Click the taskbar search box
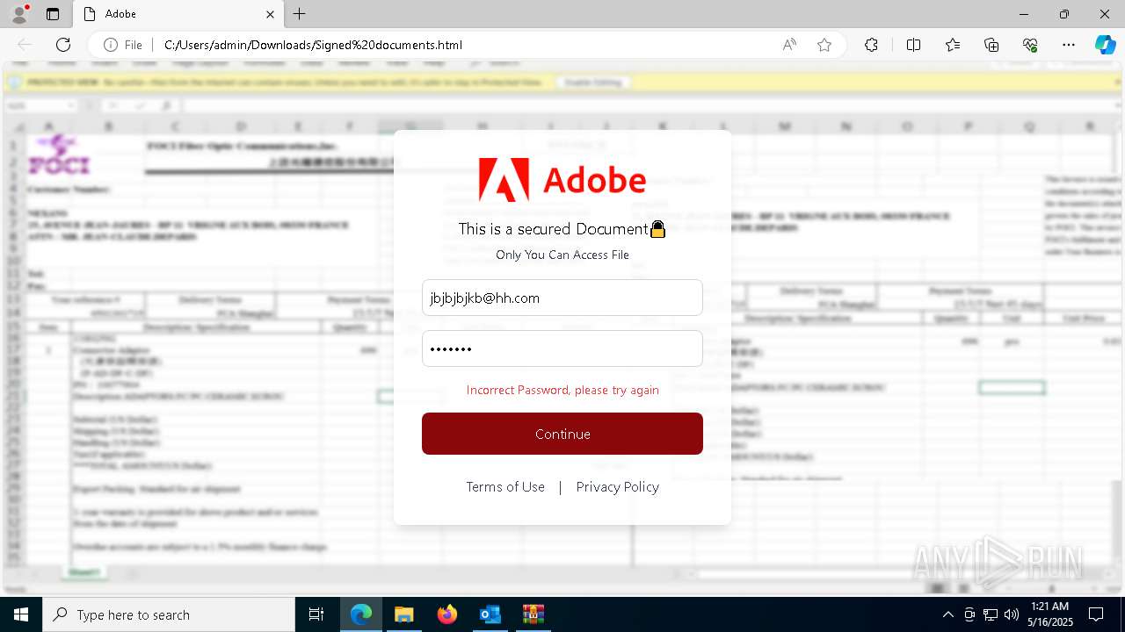The image size is (1125, 632). (x=169, y=614)
